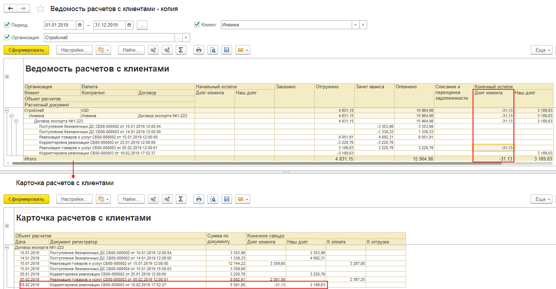Expand all groups icon in Карточка toolbar

[167, 199]
